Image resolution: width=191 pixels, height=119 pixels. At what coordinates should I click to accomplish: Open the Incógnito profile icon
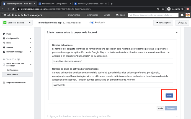coord(169,9)
